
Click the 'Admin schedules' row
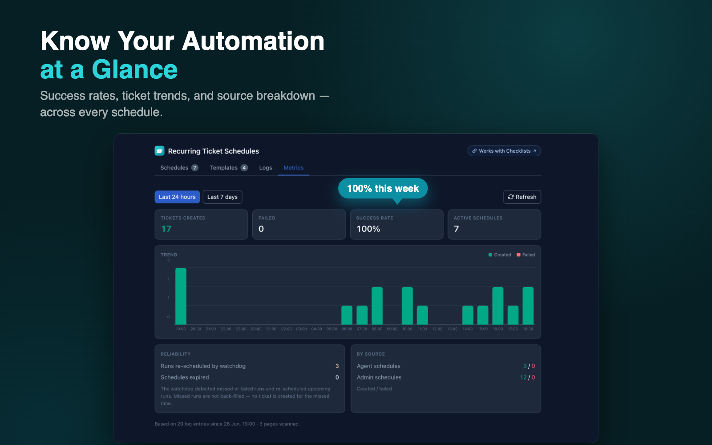pyautogui.click(x=446, y=377)
